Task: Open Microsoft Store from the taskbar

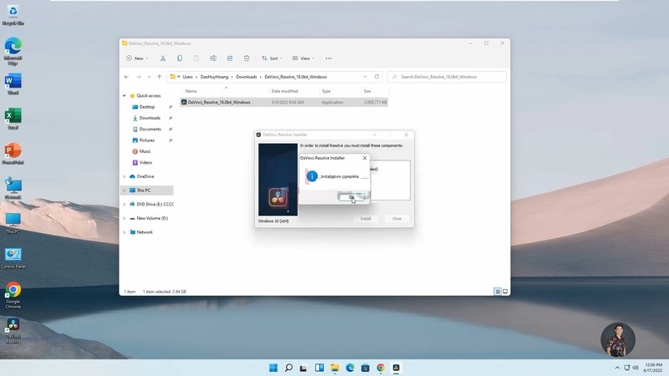Action: click(x=365, y=368)
